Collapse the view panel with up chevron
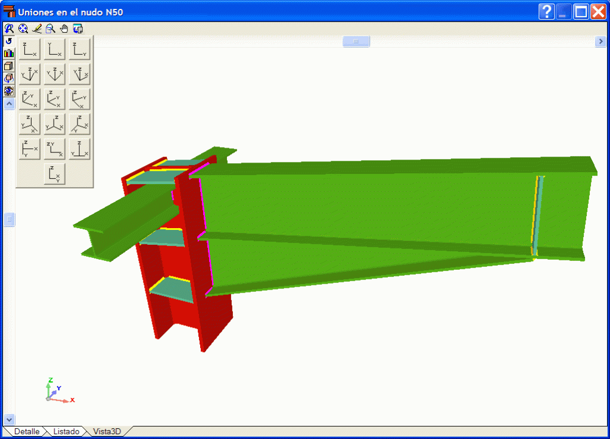This screenshot has width=610, height=439. tap(10, 104)
